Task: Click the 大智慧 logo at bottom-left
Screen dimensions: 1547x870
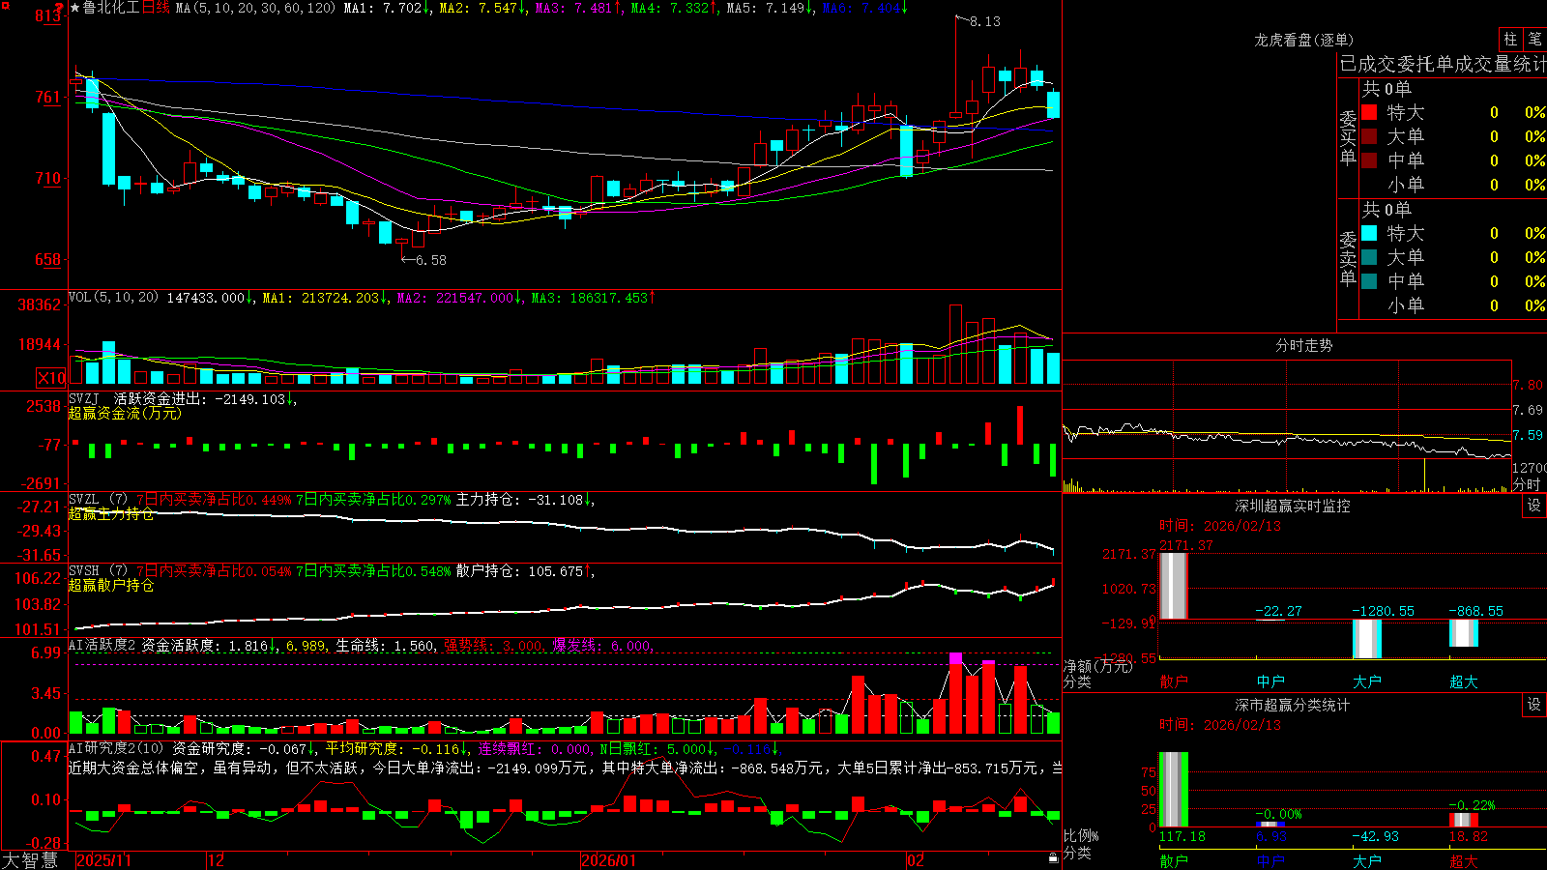Action: click(30, 859)
